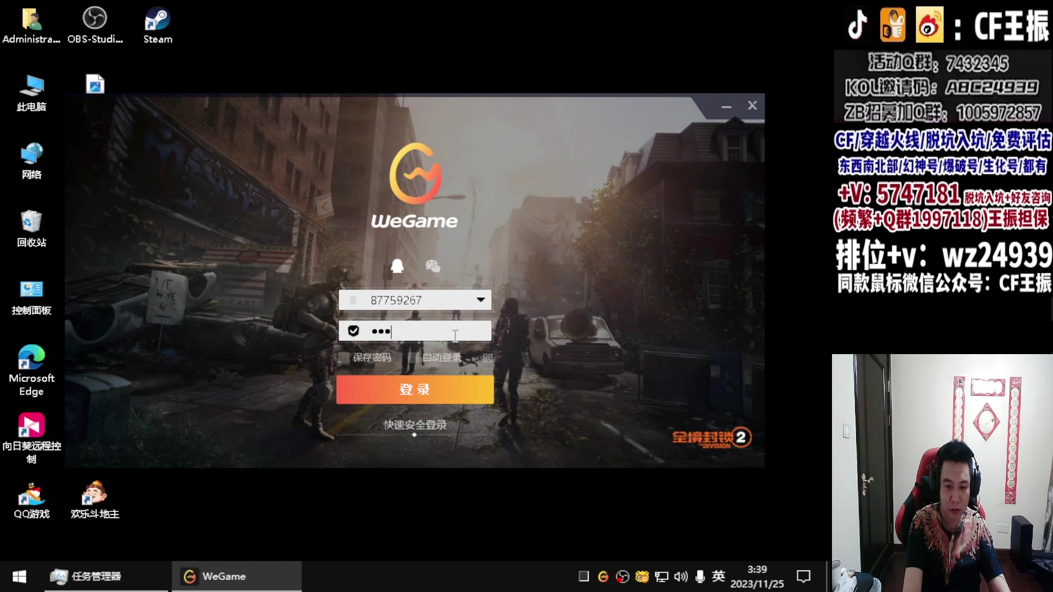
Task: Toggle microphone icon in system tray
Action: tap(700, 576)
